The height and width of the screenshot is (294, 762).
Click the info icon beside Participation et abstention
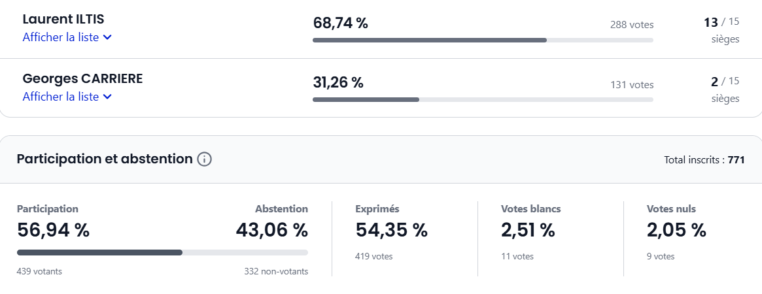coord(205,159)
